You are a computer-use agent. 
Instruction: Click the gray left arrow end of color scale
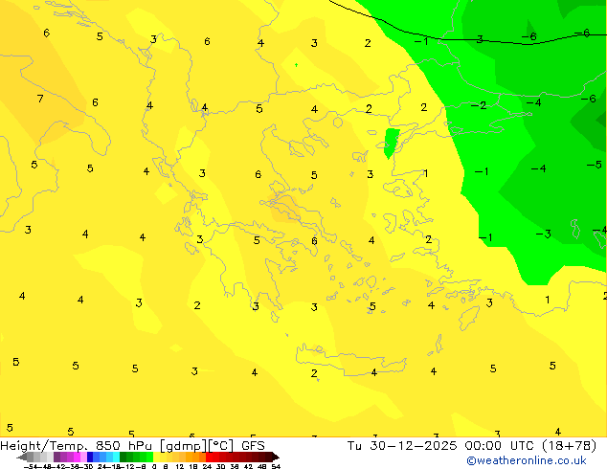coord(21,457)
